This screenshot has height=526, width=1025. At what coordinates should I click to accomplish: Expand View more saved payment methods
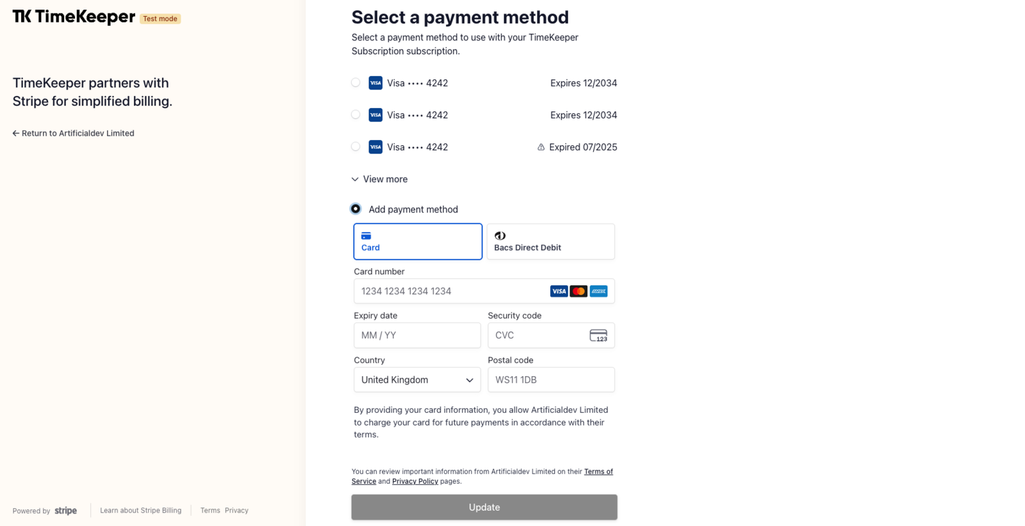(379, 179)
